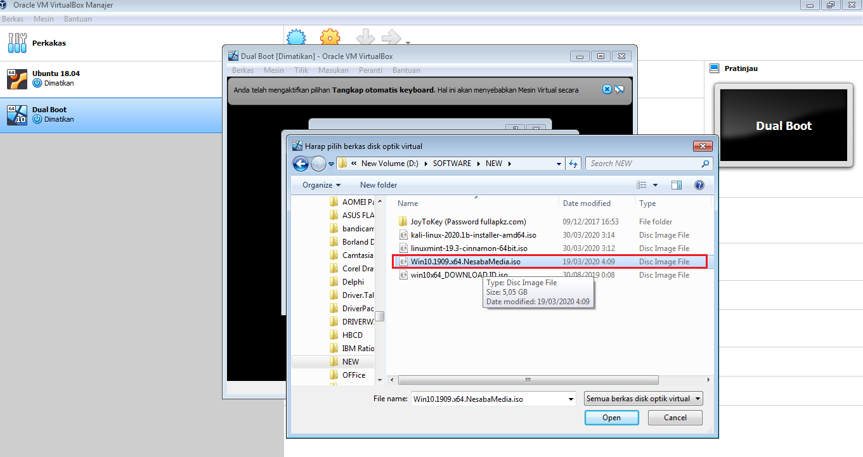863x457 pixels.
Task: Click the refresh icon in the address bar
Action: (x=574, y=163)
